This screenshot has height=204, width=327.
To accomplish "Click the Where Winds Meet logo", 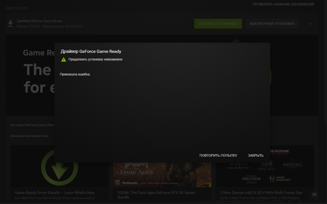I will click(x=279, y=179).
